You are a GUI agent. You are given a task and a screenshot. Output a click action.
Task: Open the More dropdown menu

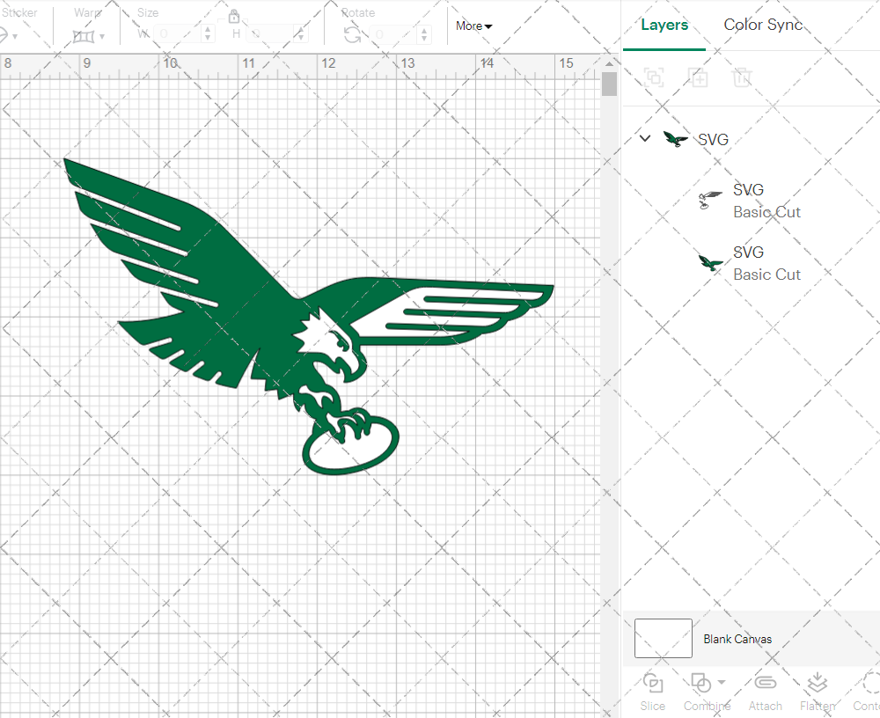click(473, 26)
